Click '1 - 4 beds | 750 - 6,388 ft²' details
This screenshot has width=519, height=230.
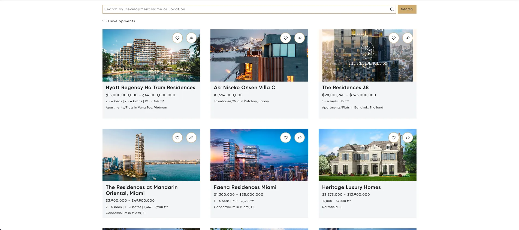pos(234,201)
